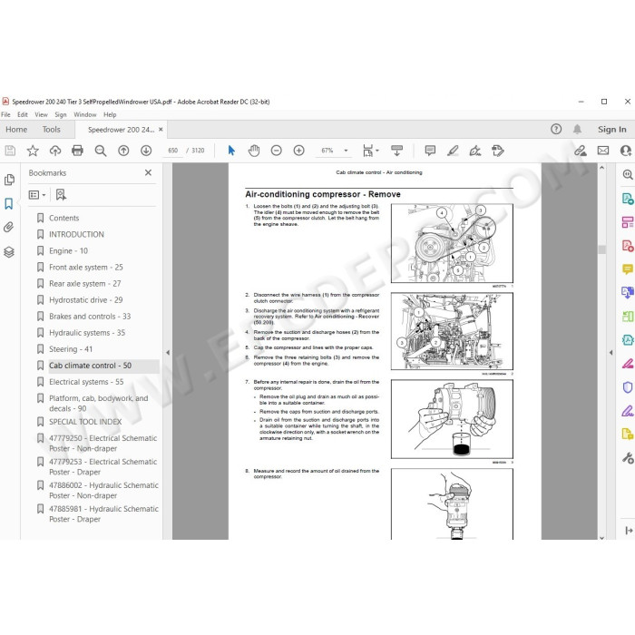Image resolution: width=635 pixels, height=635 pixels.
Task: Open the Layers panel icon
Action: (9, 252)
